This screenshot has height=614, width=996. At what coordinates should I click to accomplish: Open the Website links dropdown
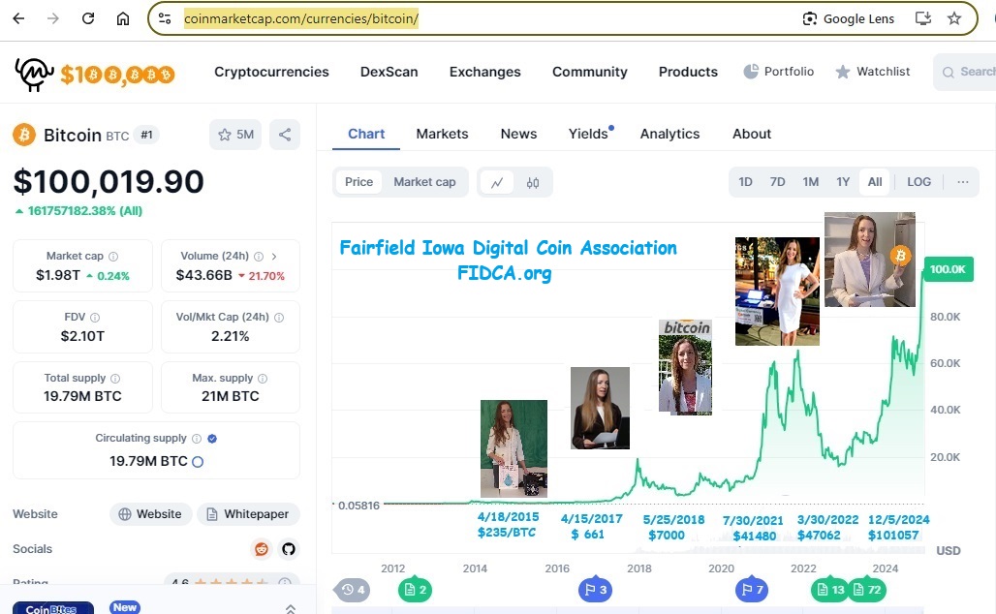(150, 513)
